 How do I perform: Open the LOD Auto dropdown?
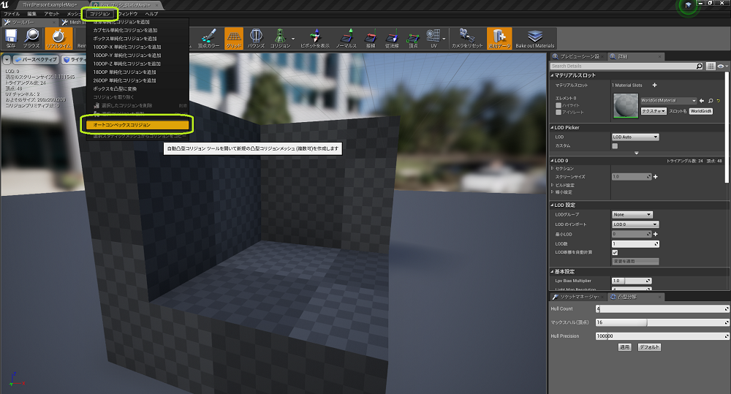tap(635, 137)
